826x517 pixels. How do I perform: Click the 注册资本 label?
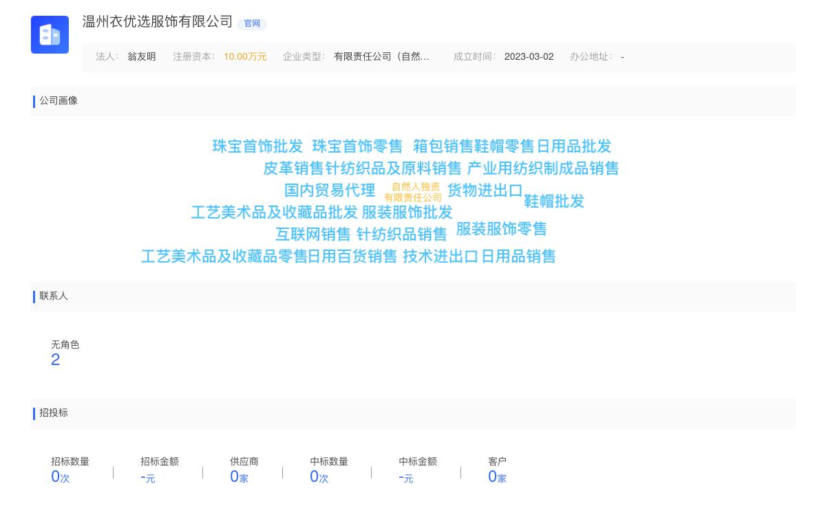pyautogui.click(x=193, y=57)
